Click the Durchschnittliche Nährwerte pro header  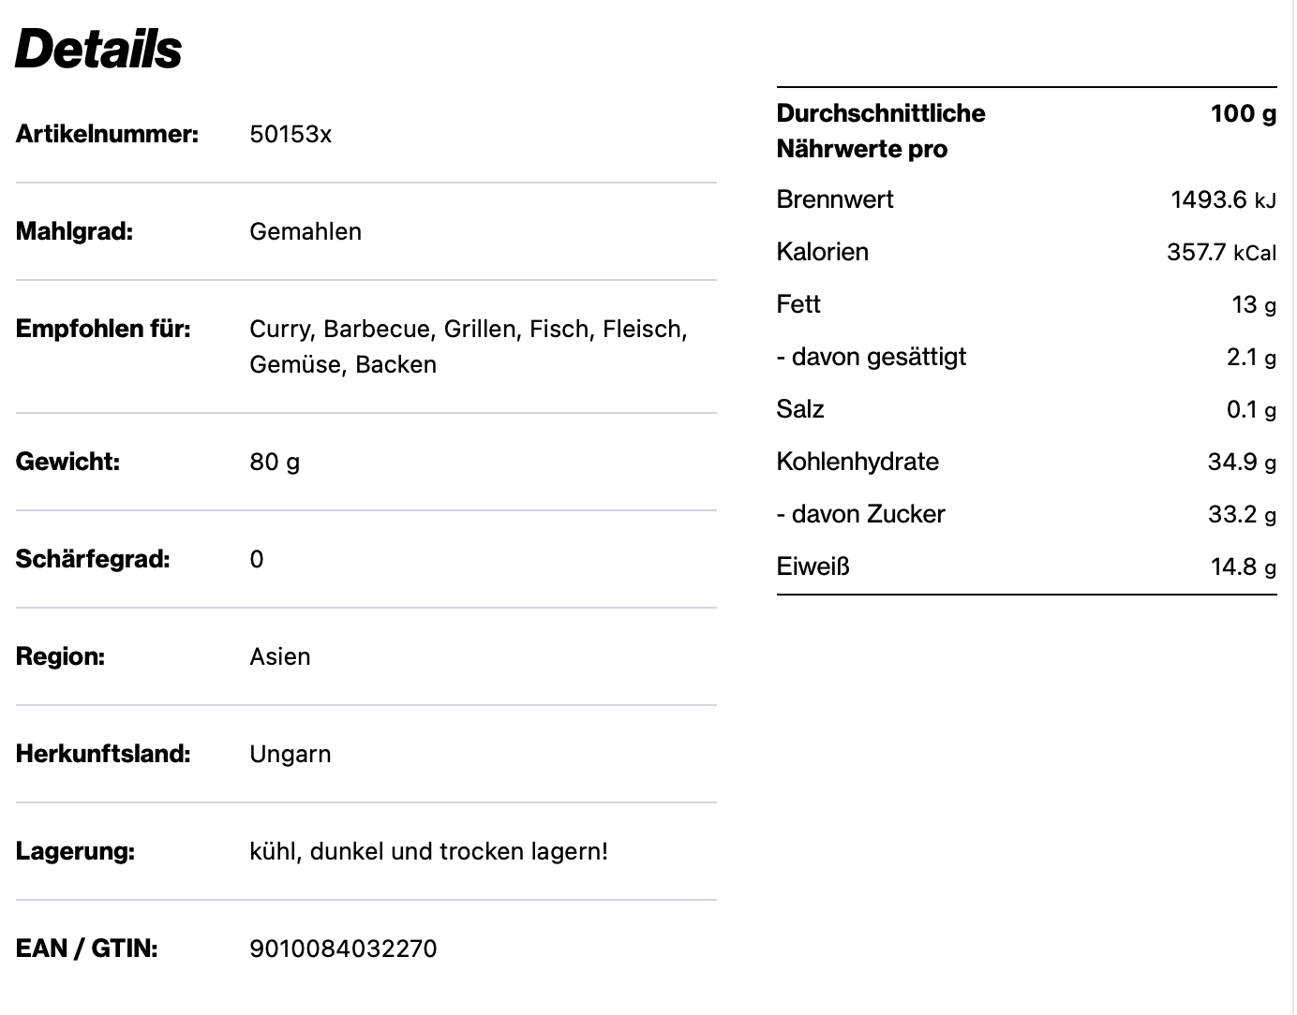tap(881, 131)
